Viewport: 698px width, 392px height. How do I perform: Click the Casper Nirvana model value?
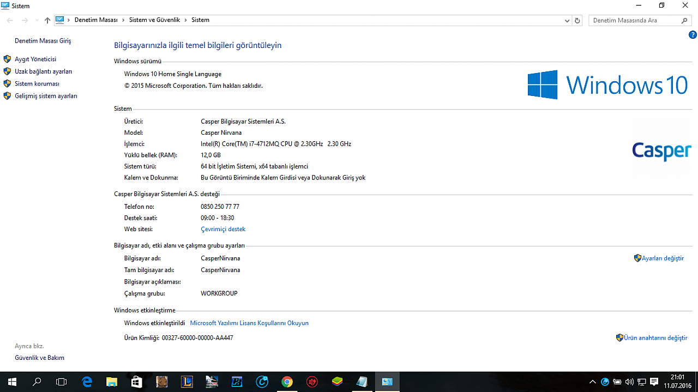point(221,132)
